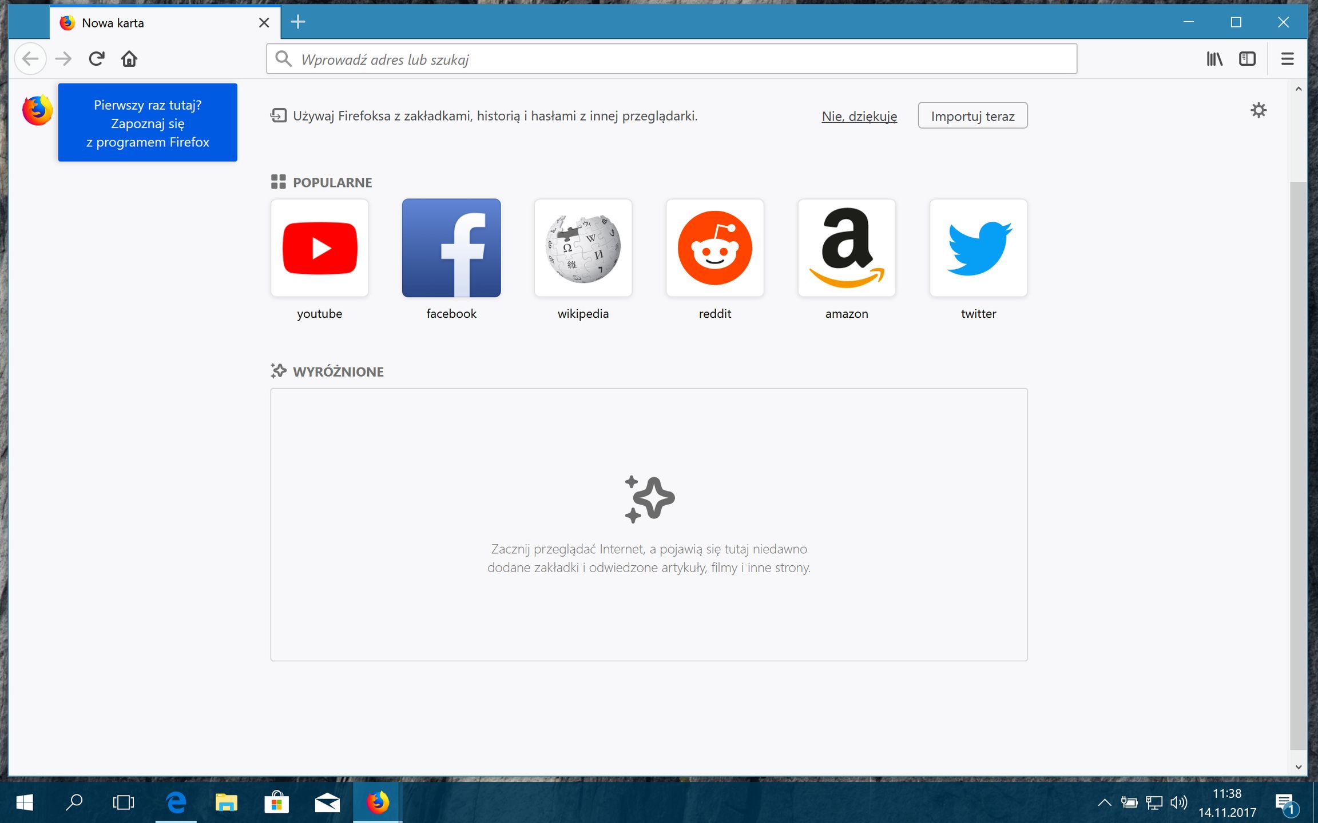Image resolution: width=1318 pixels, height=823 pixels.
Task: Open the Firefox hamburger menu
Action: click(x=1288, y=58)
